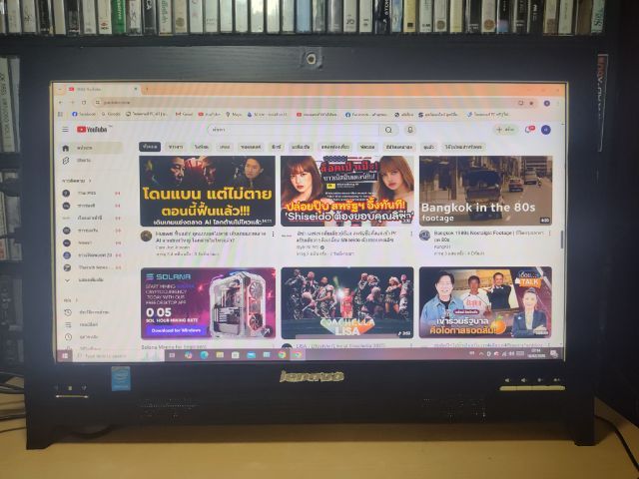The image size is (639, 479).
Task: Open the Windows Start menu
Action: point(64,355)
